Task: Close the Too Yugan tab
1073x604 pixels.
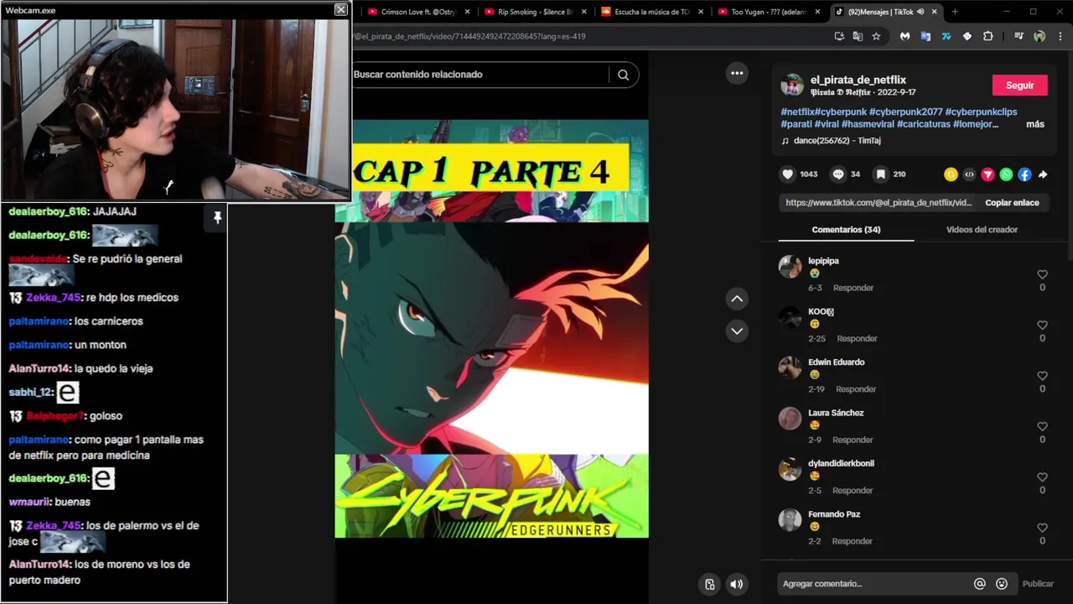Action: (817, 12)
